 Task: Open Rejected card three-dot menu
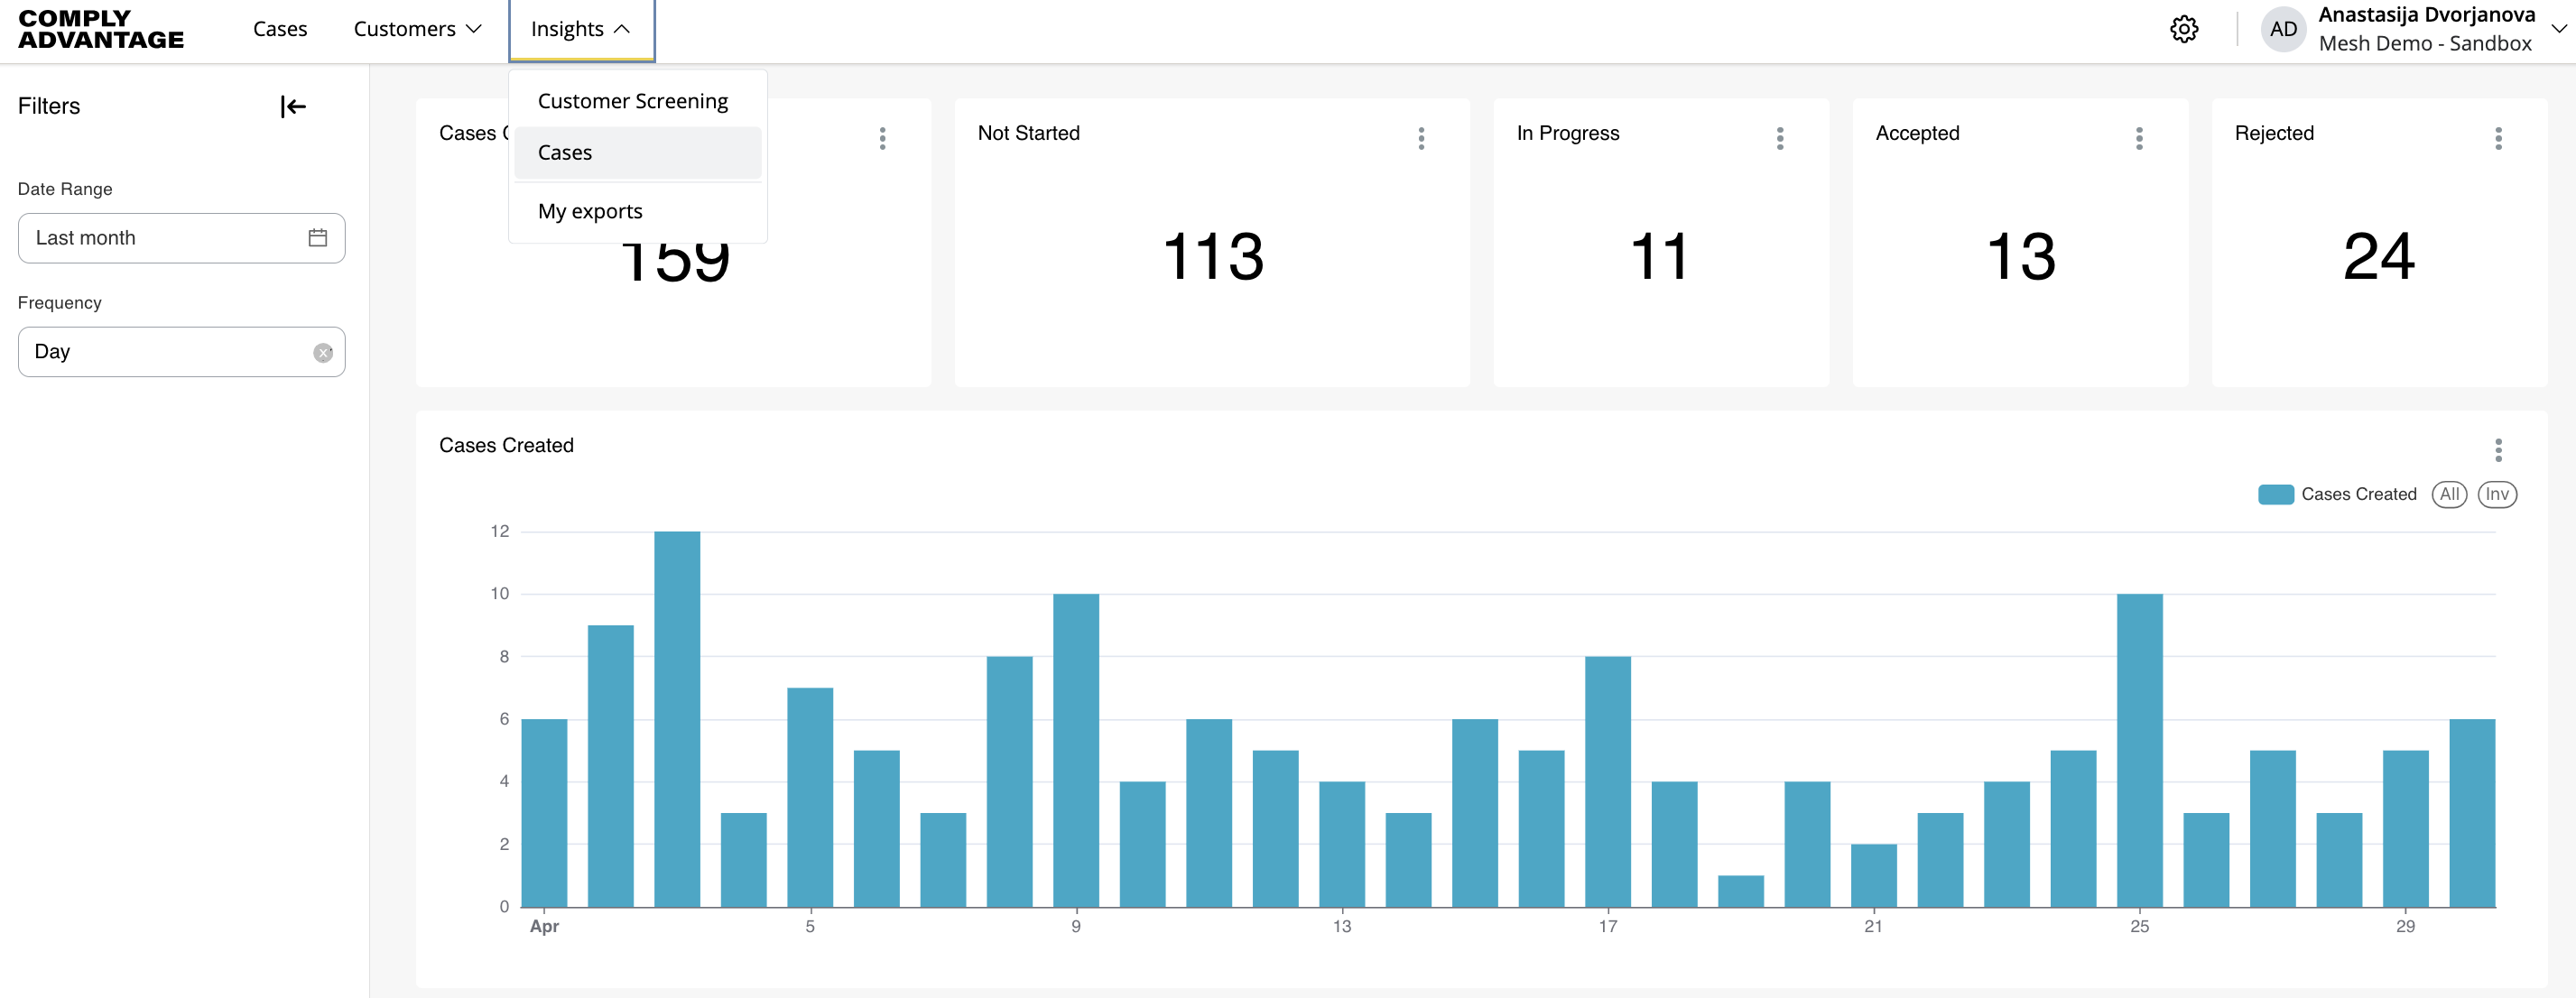2498,138
